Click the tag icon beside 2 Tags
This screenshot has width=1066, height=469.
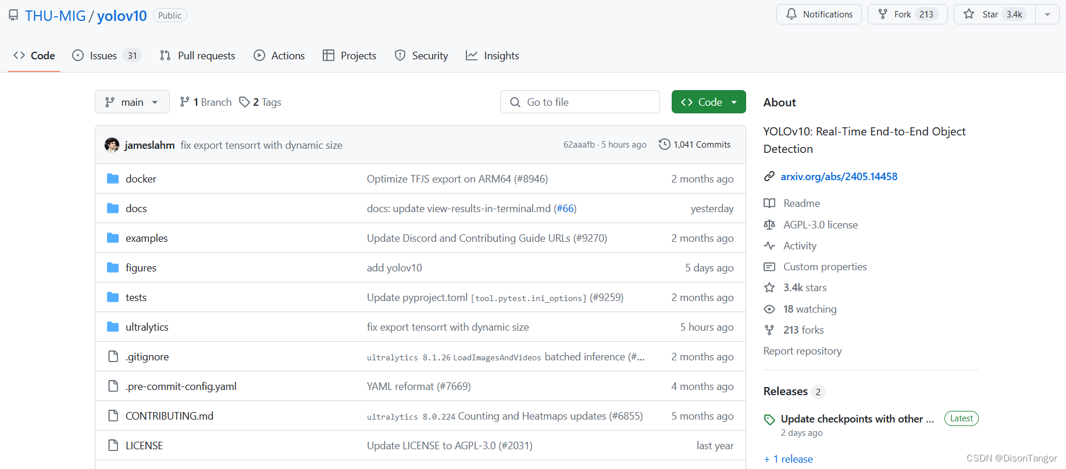tap(244, 102)
